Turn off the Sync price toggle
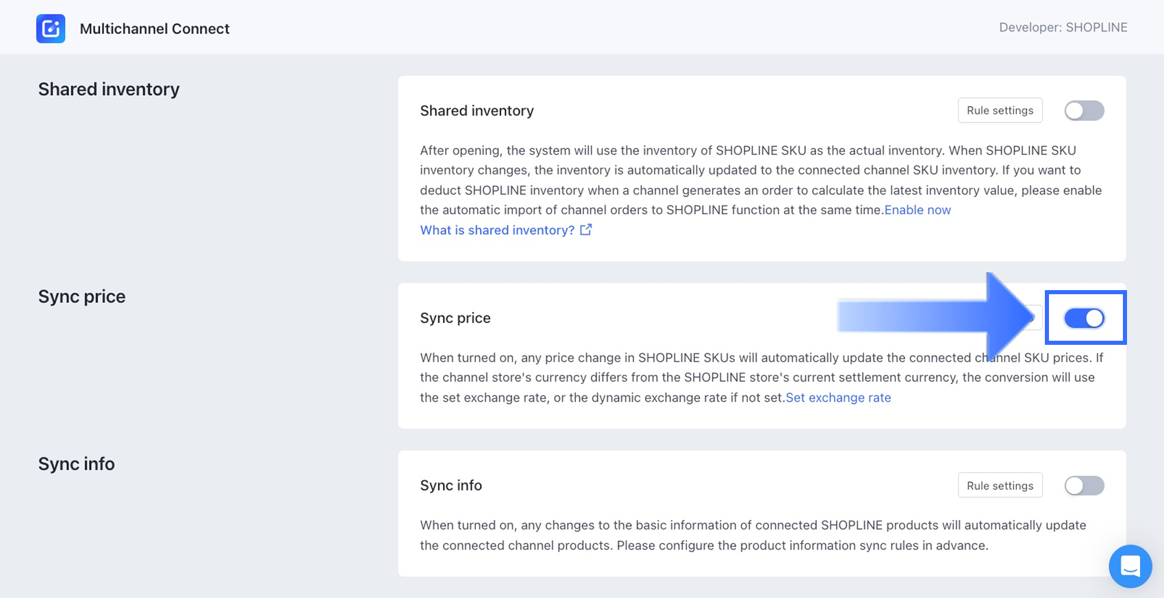Image resolution: width=1164 pixels, height=598 pixels. pos(1084,318)
